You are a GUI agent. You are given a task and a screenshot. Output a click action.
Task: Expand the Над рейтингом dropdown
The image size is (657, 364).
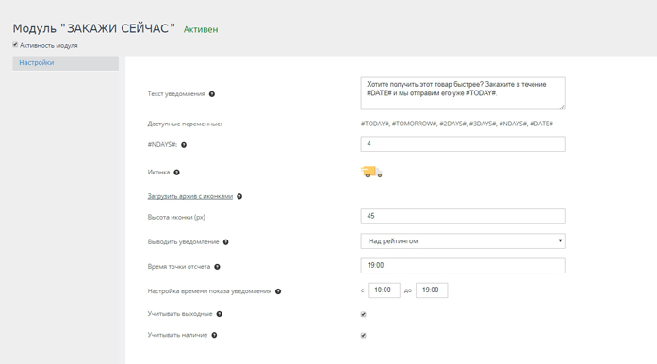coord(463,241)
